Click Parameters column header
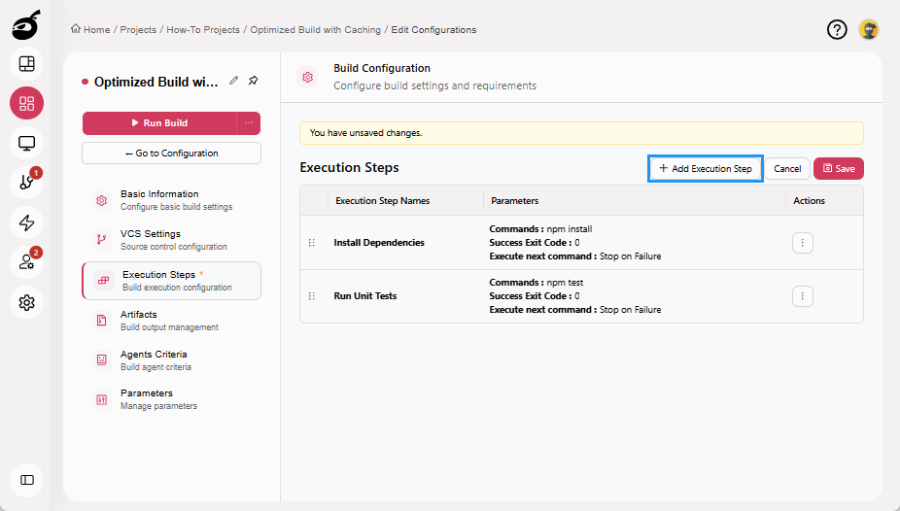The image size is (900, 511). [514, 201]
